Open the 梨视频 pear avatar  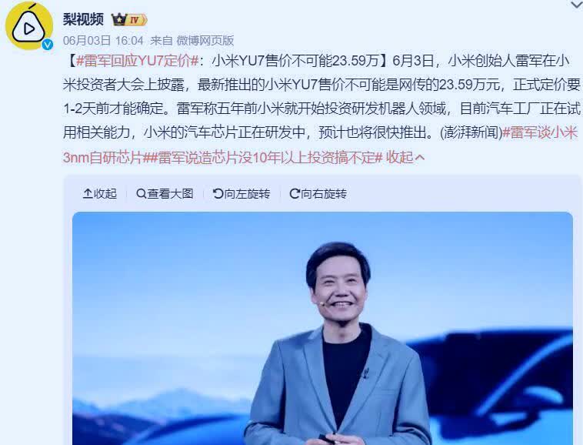pyautogui.click(x=29, y=26)
